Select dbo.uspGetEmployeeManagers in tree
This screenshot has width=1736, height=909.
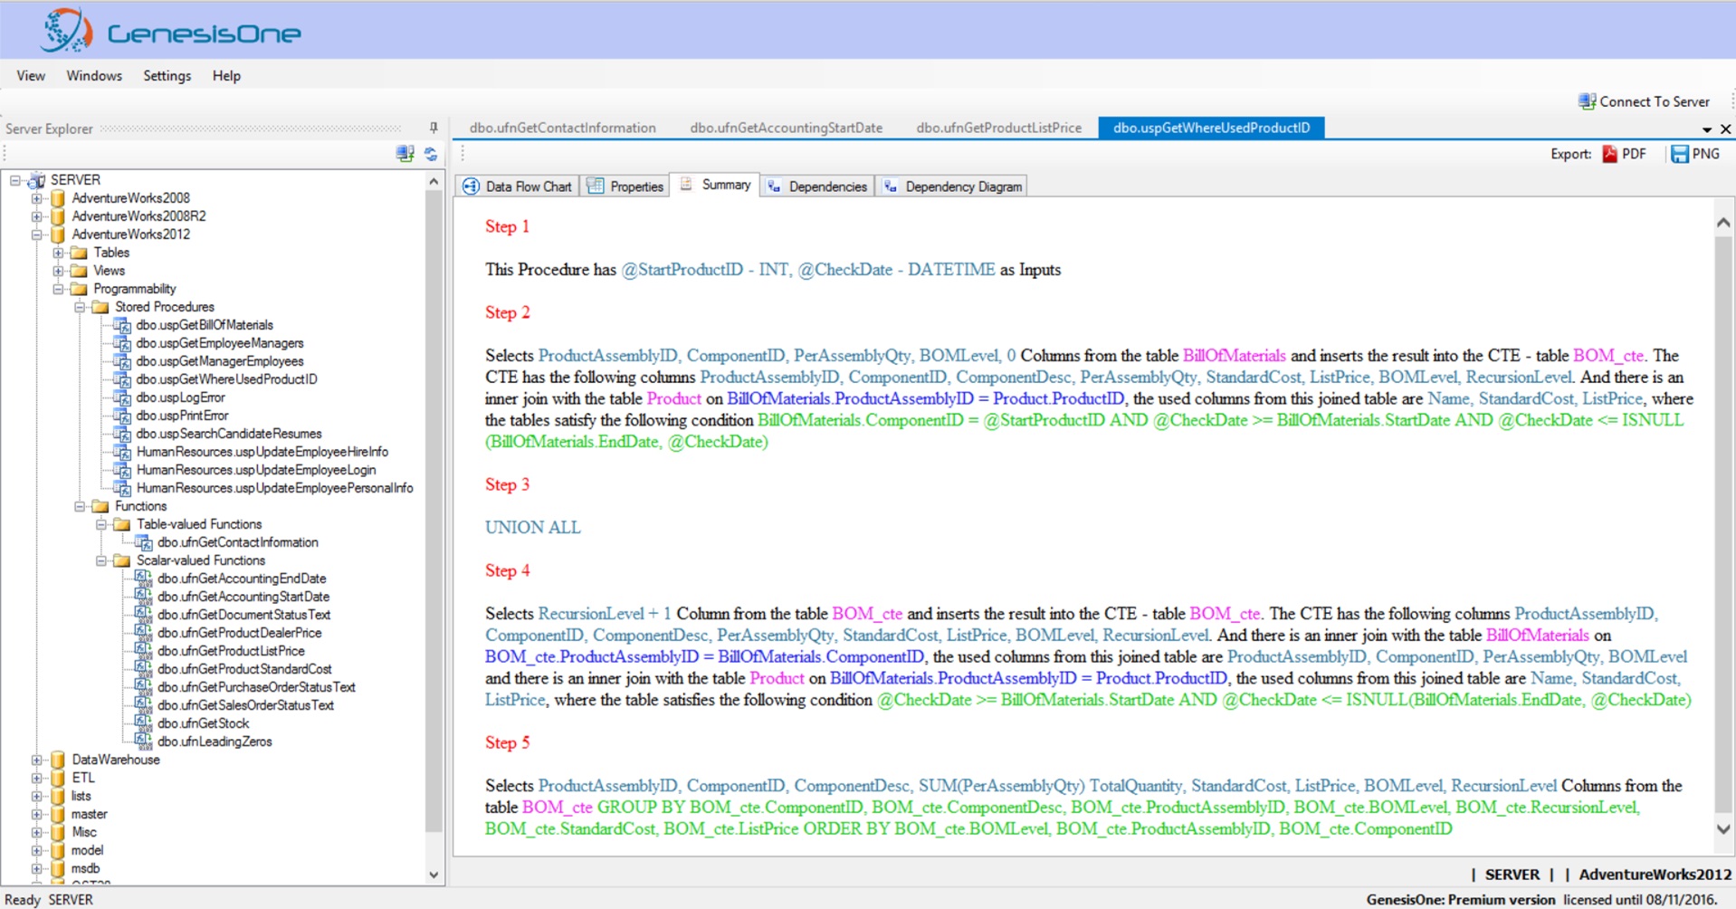click(220, 343)
